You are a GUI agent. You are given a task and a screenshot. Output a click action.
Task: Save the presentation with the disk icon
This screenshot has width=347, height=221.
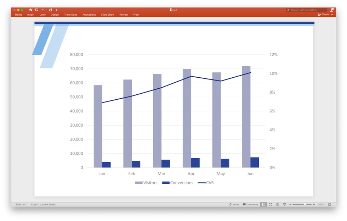(36, 10)
